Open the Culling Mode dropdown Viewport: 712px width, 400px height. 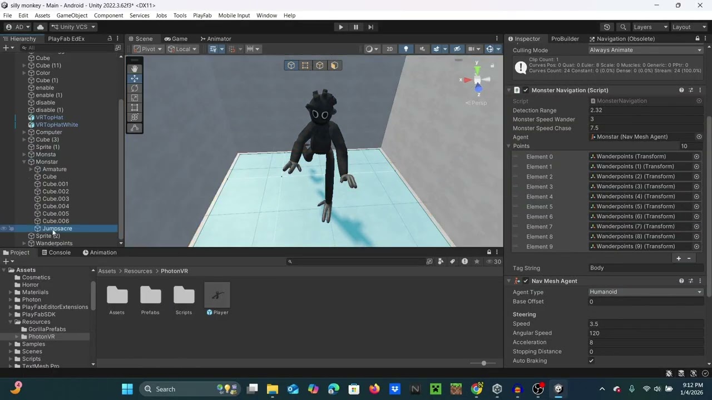(x=646, y=50)
